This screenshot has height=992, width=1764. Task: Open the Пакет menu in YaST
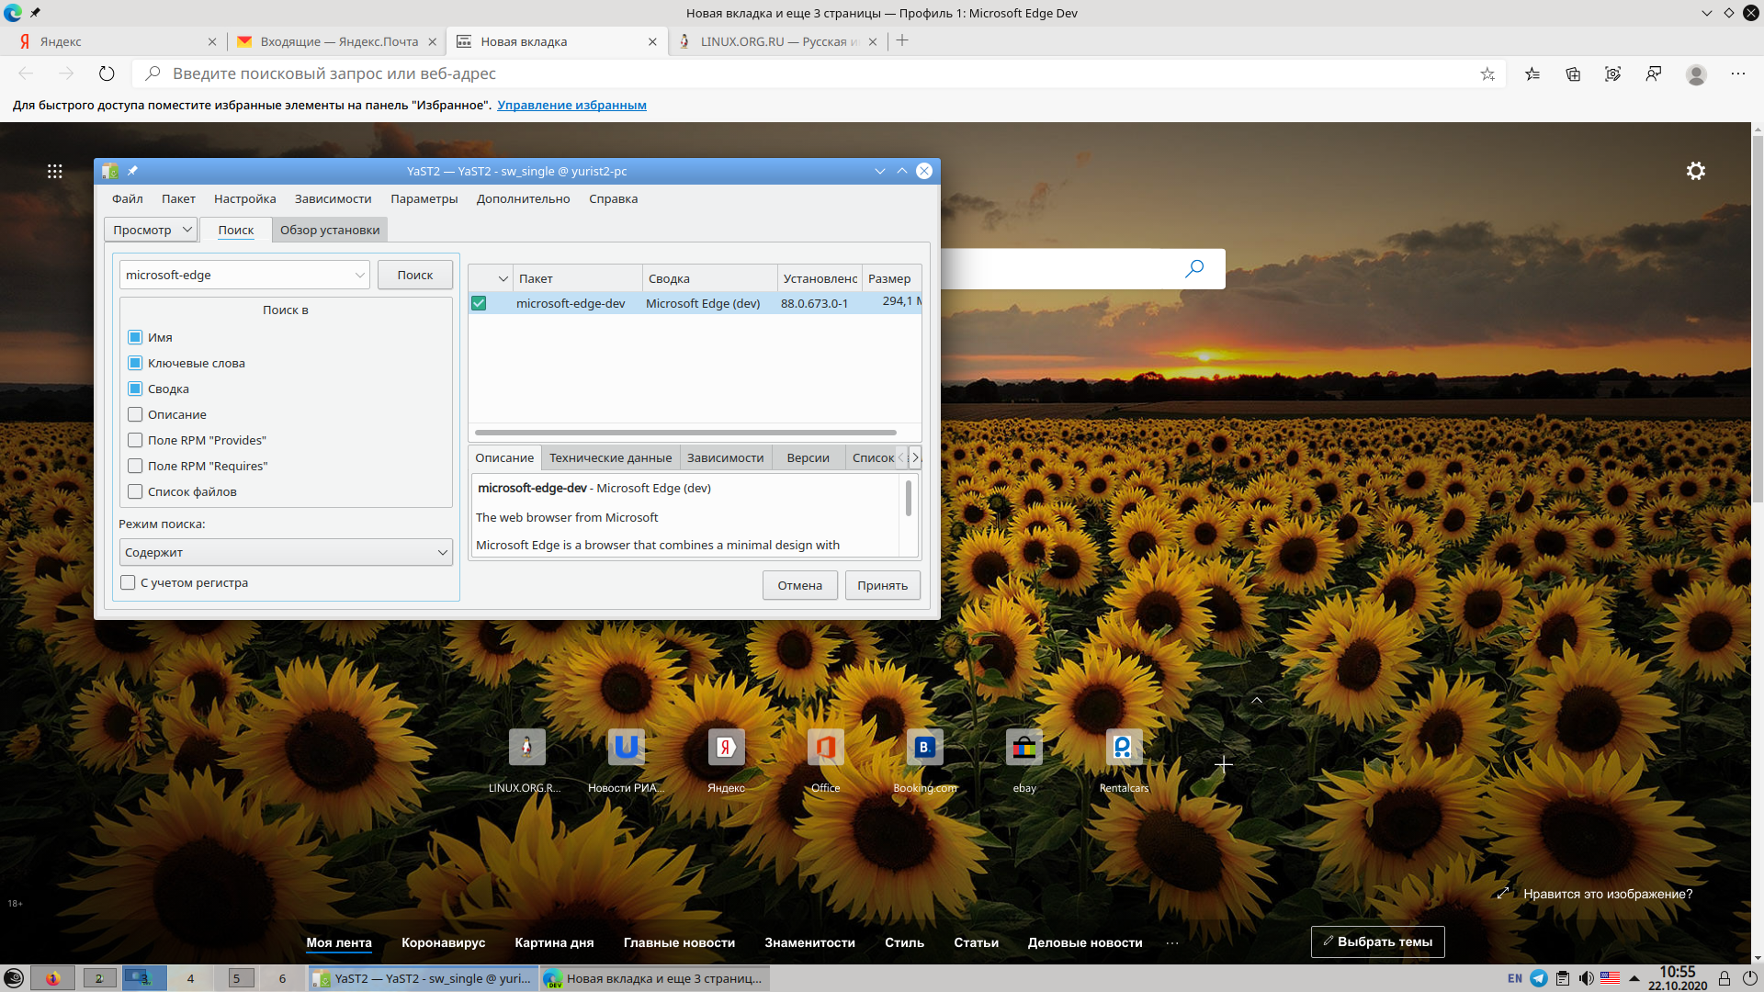[x=178, y=198]
